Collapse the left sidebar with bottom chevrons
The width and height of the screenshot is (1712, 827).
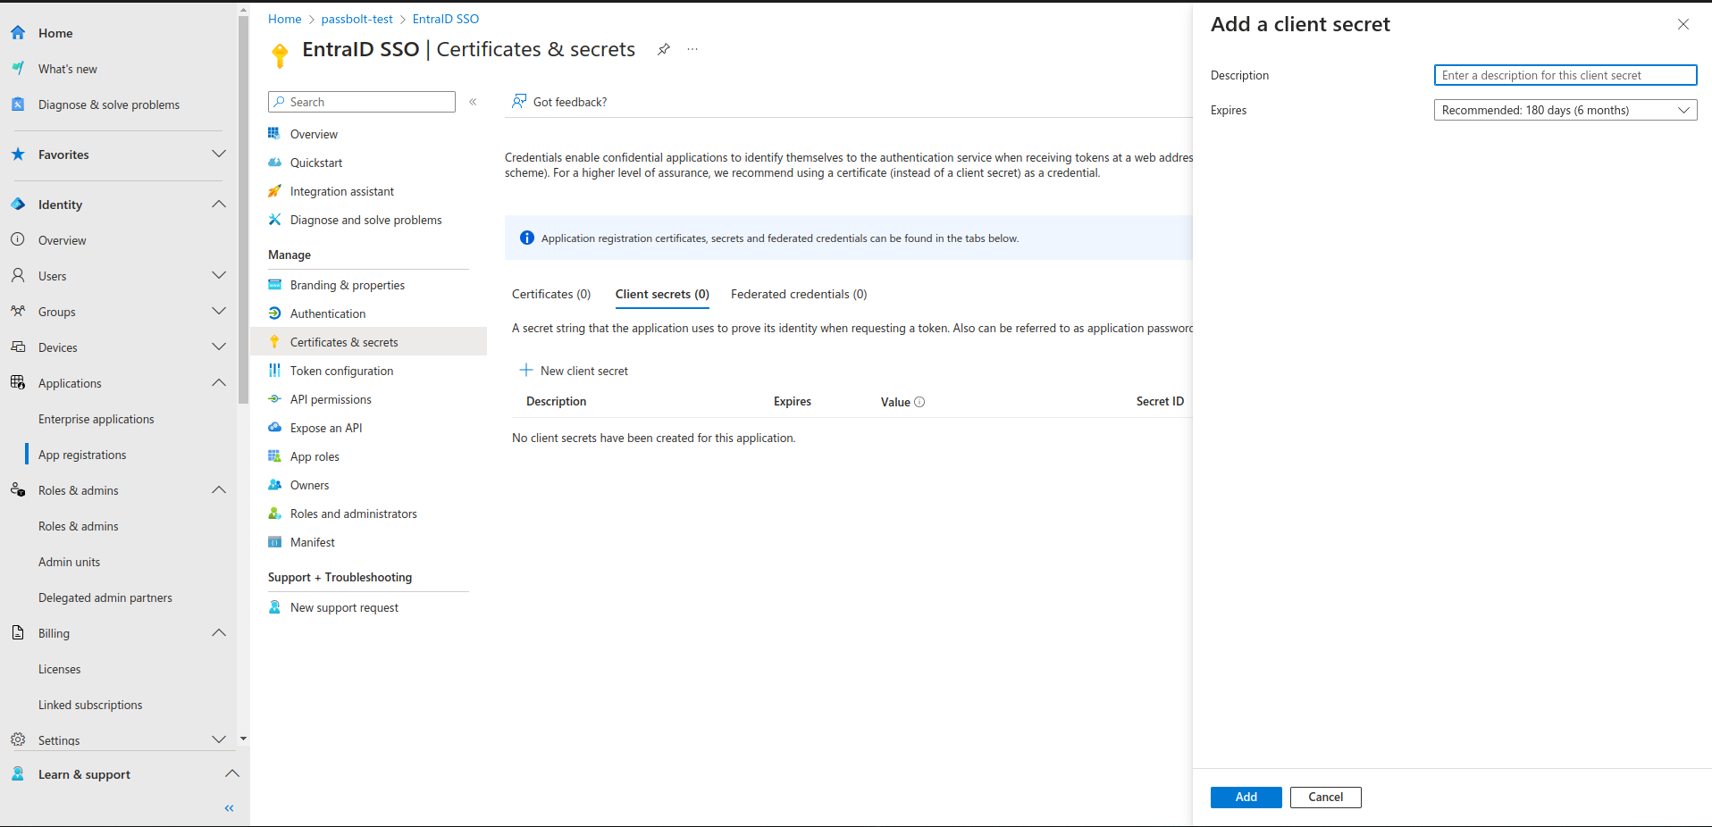229,808
